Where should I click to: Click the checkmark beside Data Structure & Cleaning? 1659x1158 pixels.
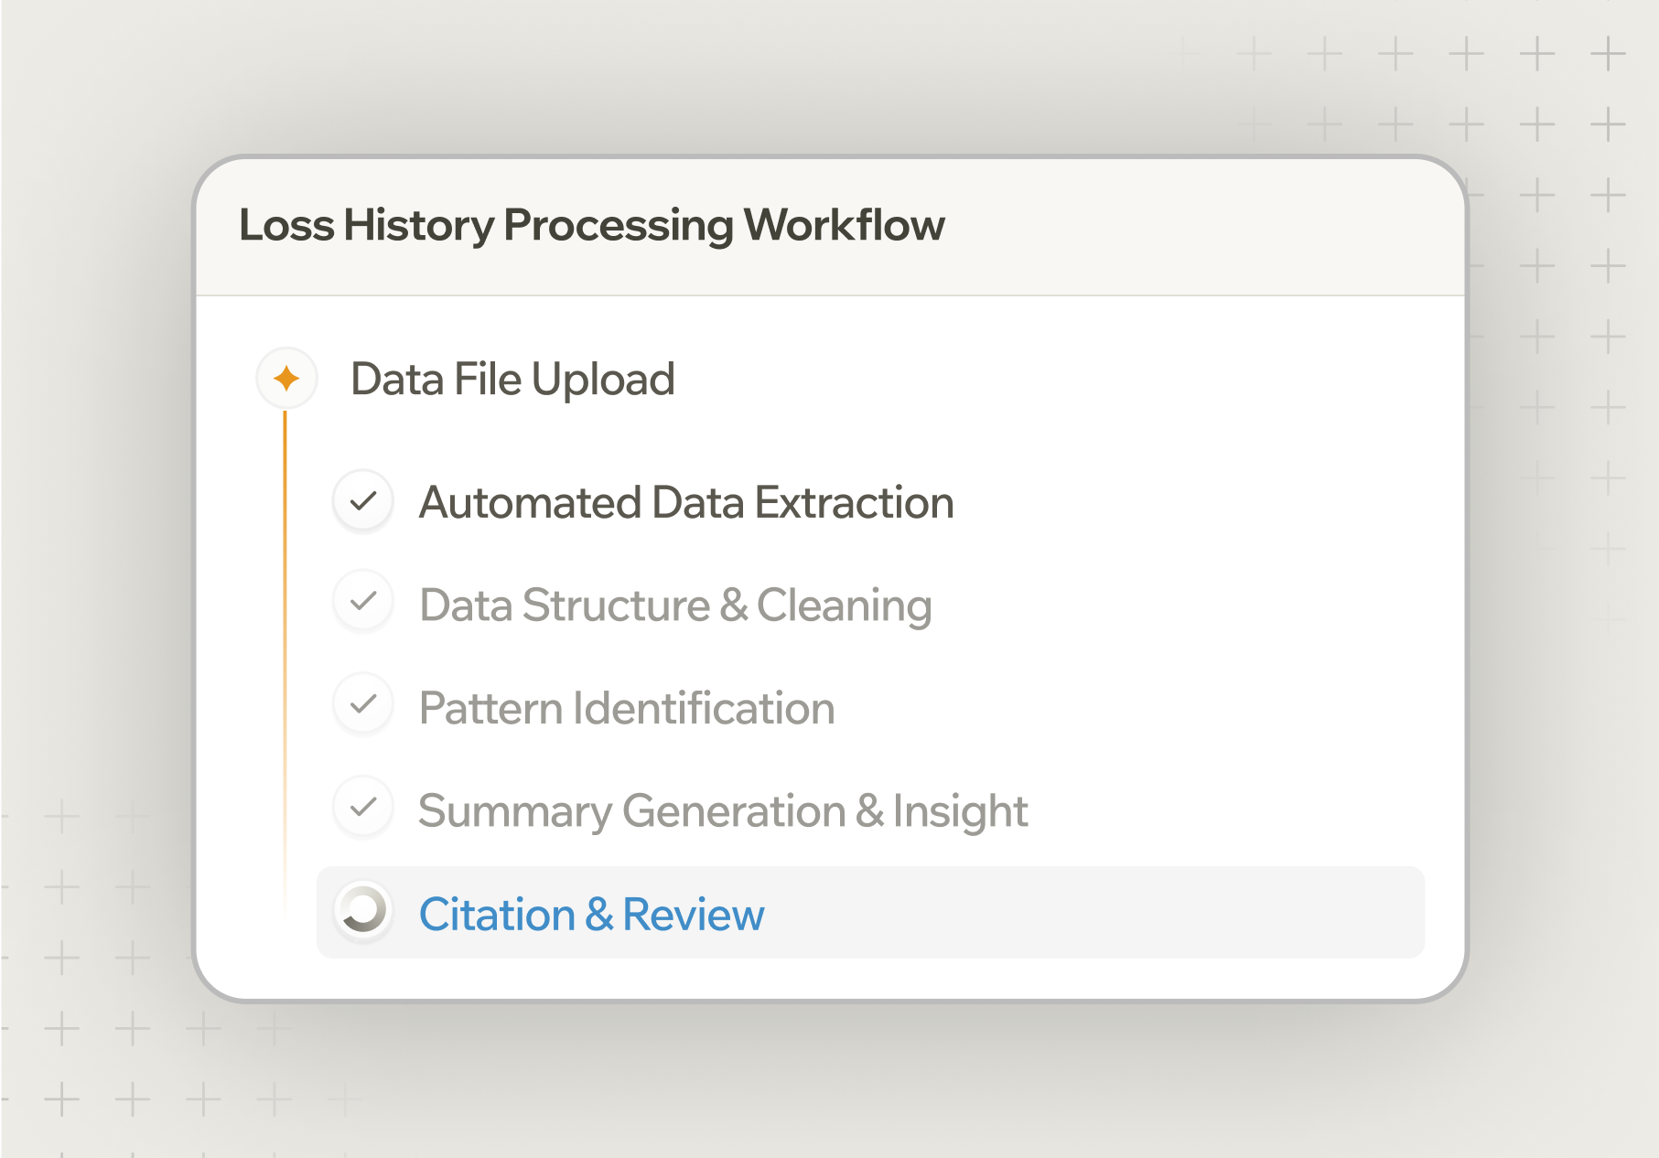363,602
